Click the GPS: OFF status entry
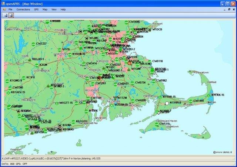 (21, 164)
